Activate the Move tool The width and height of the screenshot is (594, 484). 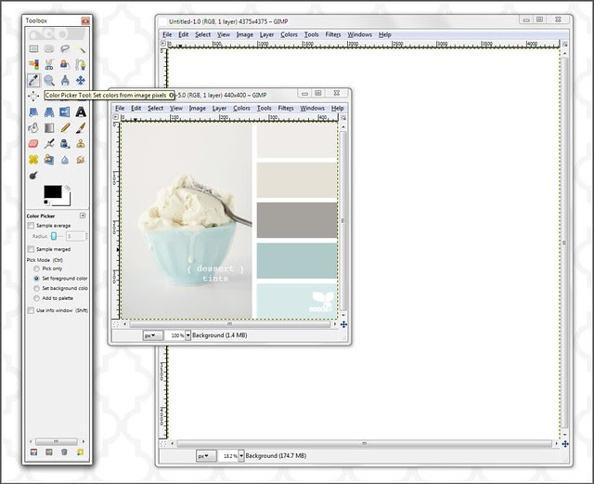[81, 80]
